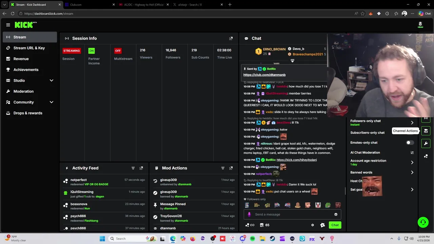
Task: Open Achievements in sidebar
Action: pos(30,69)
